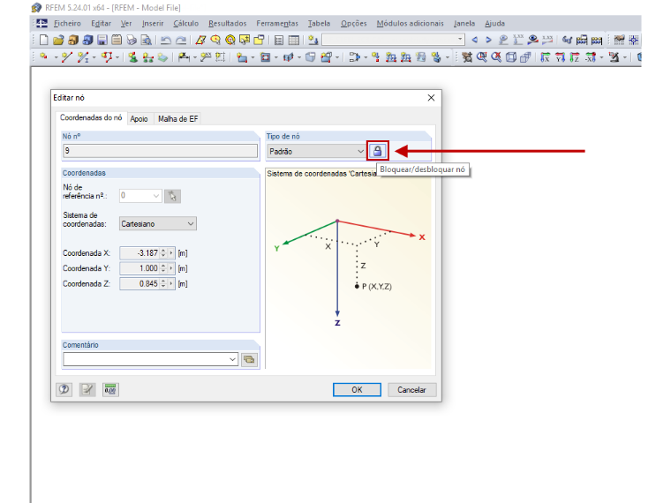This screenshot has height=503, width=671.
Task: Go to next load case arrow
Action: [x=488, y=40]
